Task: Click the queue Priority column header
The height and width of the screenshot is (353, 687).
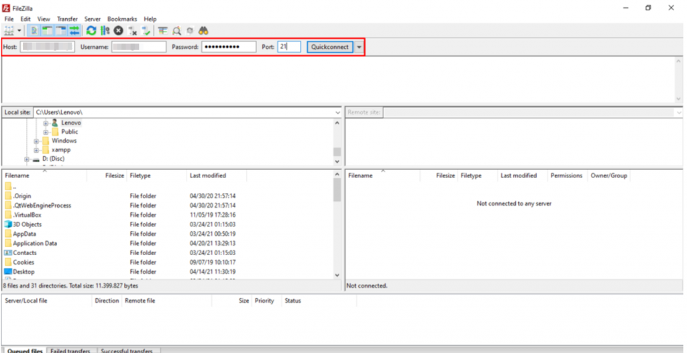Action: click(264, 301)
